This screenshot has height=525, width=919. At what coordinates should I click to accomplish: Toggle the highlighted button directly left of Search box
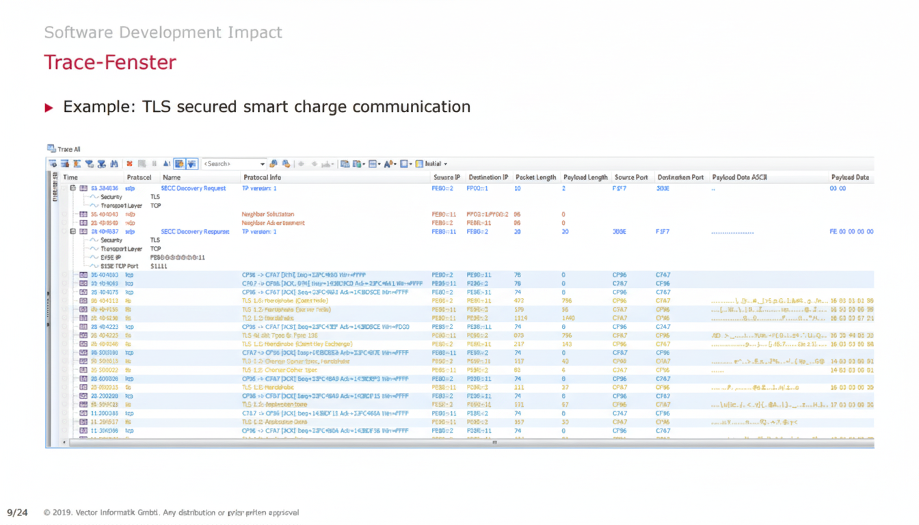192,164
